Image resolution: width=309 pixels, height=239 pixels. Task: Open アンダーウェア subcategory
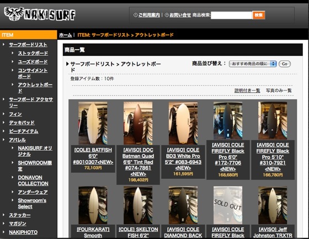[33, 192]
